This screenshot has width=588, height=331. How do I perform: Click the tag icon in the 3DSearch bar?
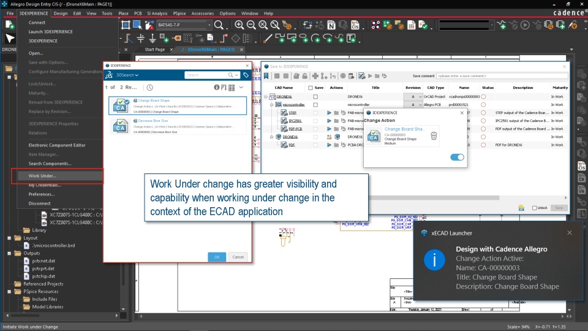(x=246, y=75)
